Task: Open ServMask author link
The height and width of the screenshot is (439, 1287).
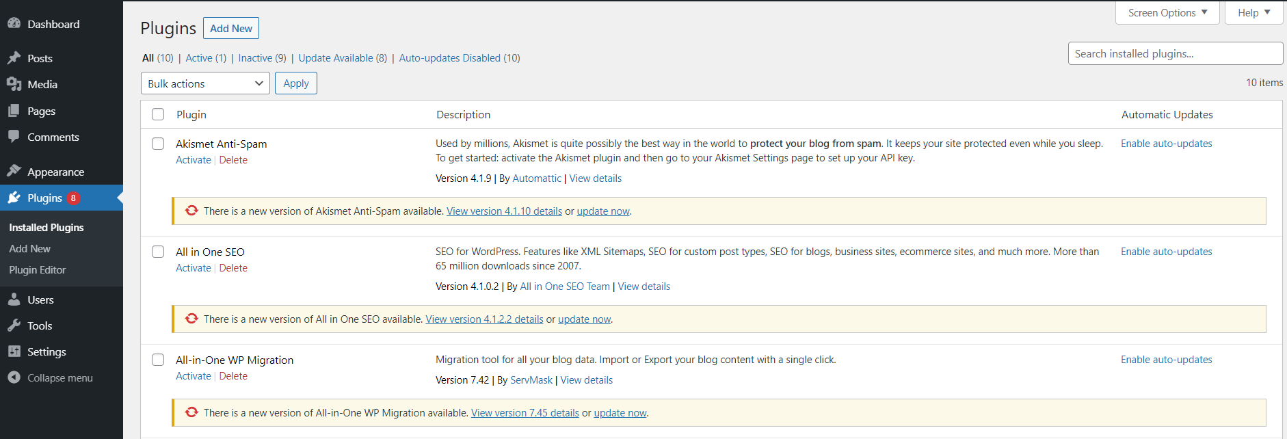Action: [x=531, y=380]
